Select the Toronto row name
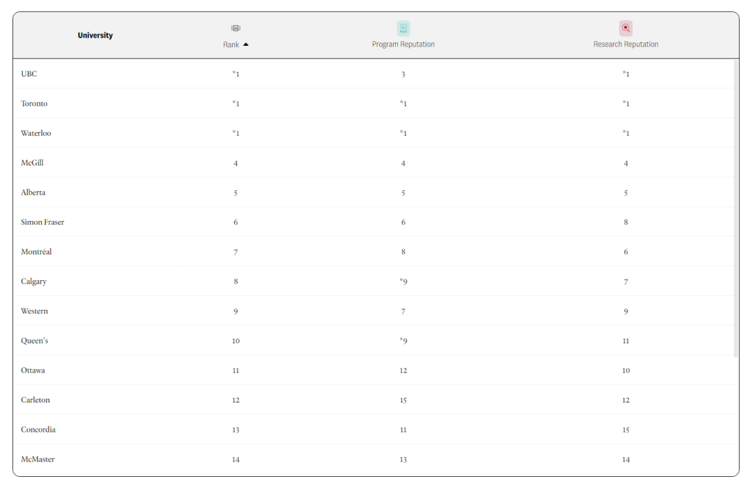 coord(34,104)
